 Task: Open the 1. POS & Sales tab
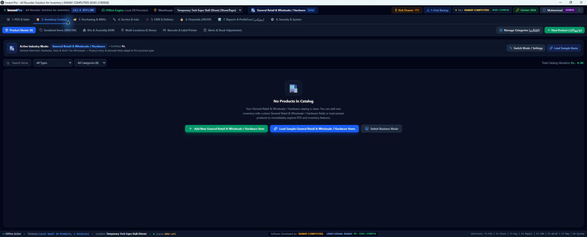(18, 19)
